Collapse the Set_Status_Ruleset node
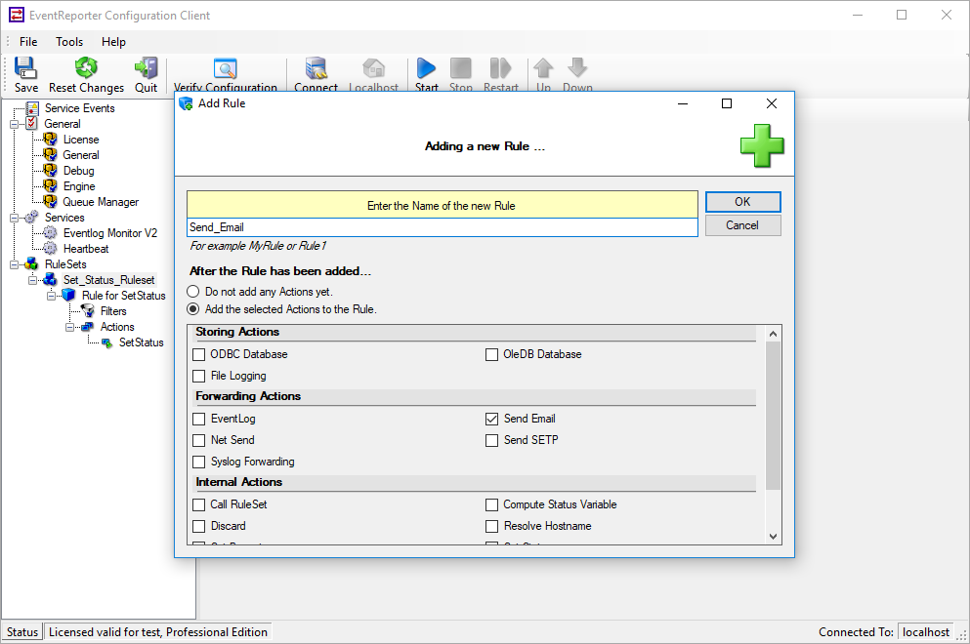 pos(32,280)
